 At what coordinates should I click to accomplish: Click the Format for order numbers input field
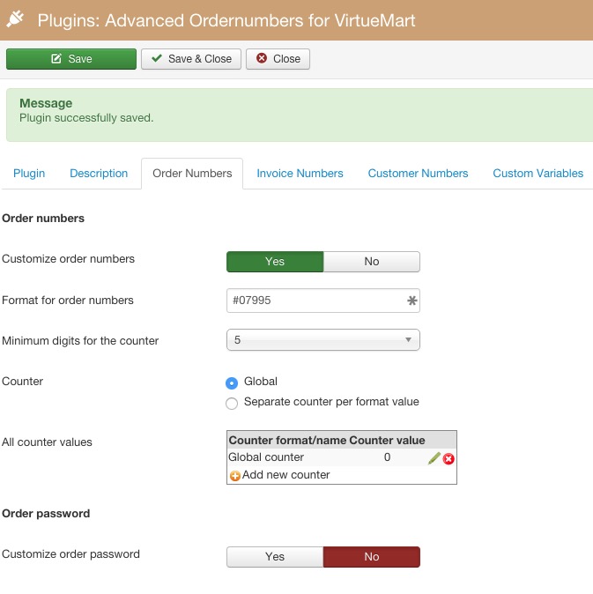pyautogui.click(x=314, y=301)
